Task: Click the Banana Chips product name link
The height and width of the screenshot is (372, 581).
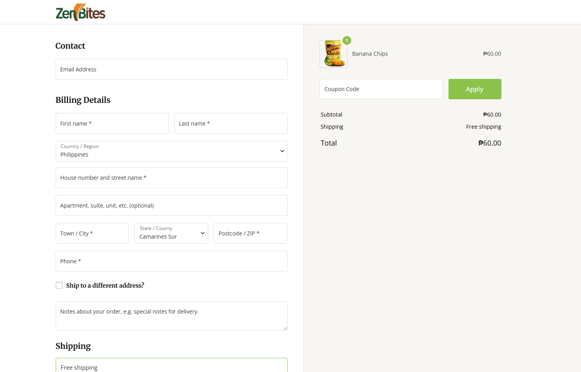Action: coord(370,54)
